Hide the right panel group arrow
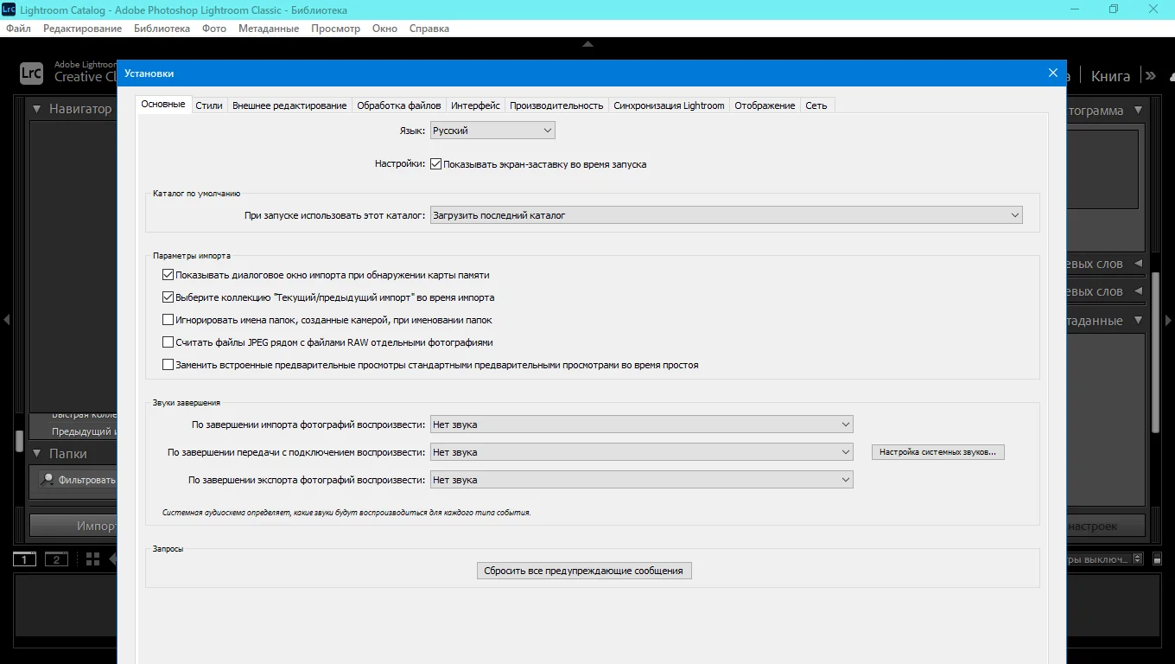The height and width of the screenshot is (664, 1175). click(x=1169, y=320)
